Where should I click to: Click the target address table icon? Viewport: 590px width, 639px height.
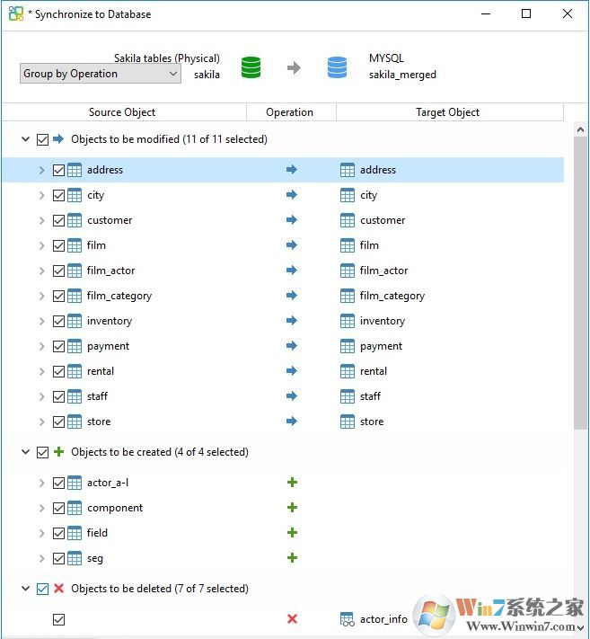coord(347,170)
